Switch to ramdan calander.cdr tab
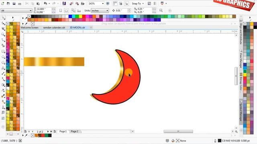Viewport: 257px width, 144px height. (x=54, y=28)
